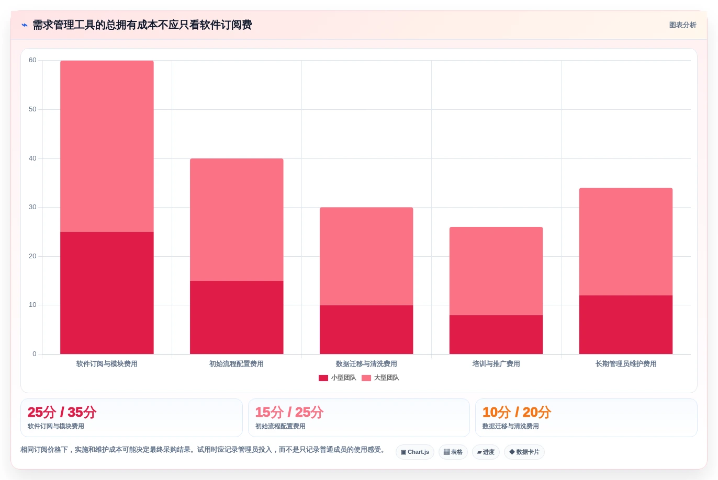The height and width of the screenshot is (480, 718).
Task: Click the lightning icon beside the title
Action: (24, 25)
